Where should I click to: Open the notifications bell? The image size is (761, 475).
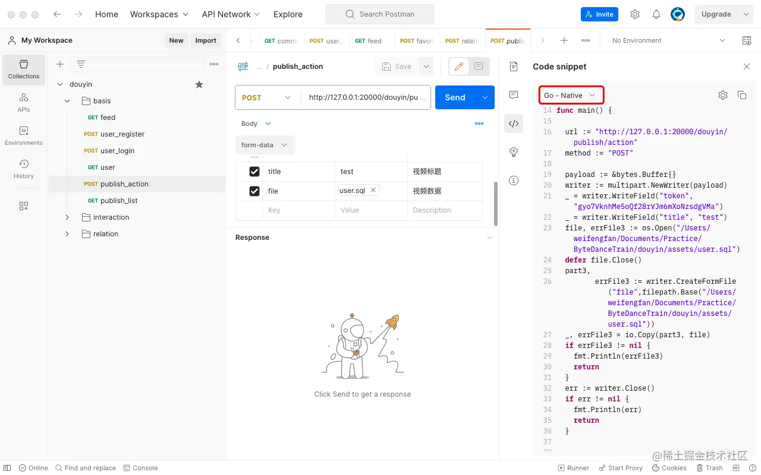pos(656,14)
